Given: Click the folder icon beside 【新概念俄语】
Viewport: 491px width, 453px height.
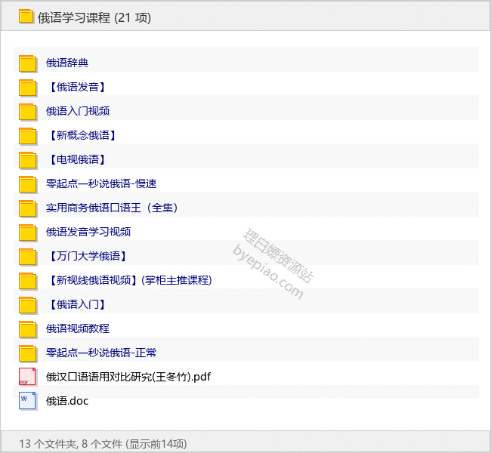Looking at the screenshot, I should 27,136.
